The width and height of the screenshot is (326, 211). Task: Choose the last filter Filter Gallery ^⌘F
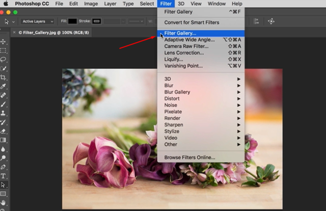(201, 12)
